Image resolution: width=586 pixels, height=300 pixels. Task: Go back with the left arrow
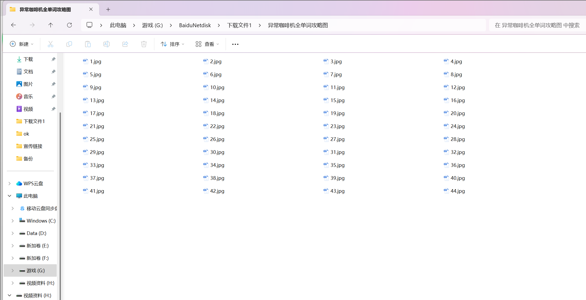[13, 25]
